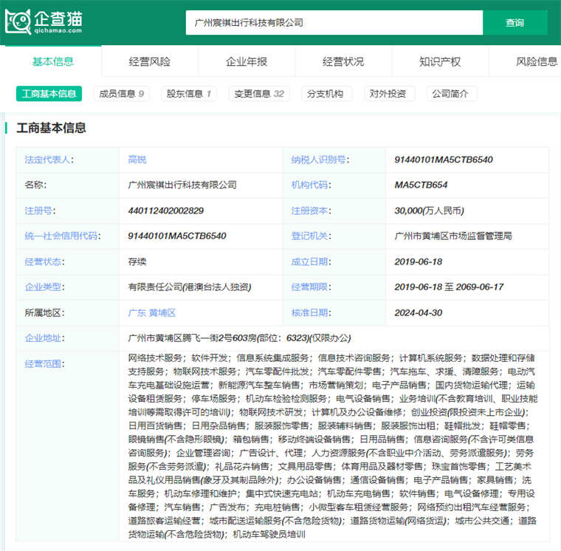Select the 工商基本信息 sub-tab
Image resolution: width=561 pixels, height=551 pixels.
49,94
